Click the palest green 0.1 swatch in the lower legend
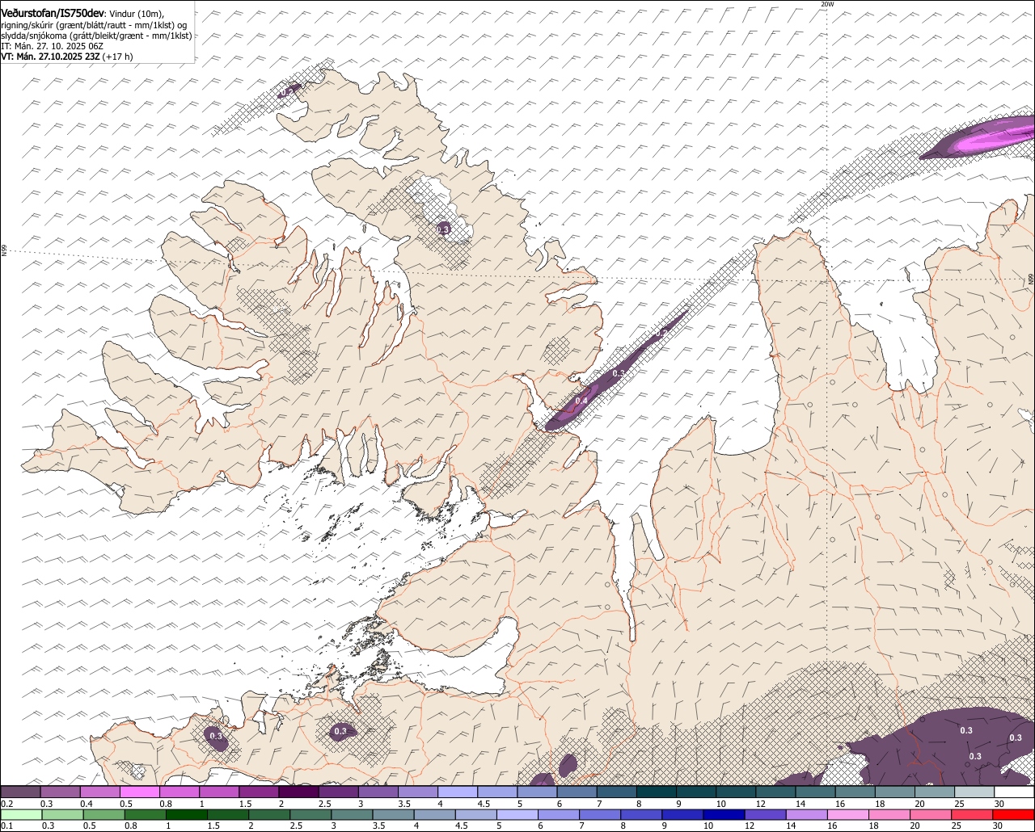 [21, 815]
